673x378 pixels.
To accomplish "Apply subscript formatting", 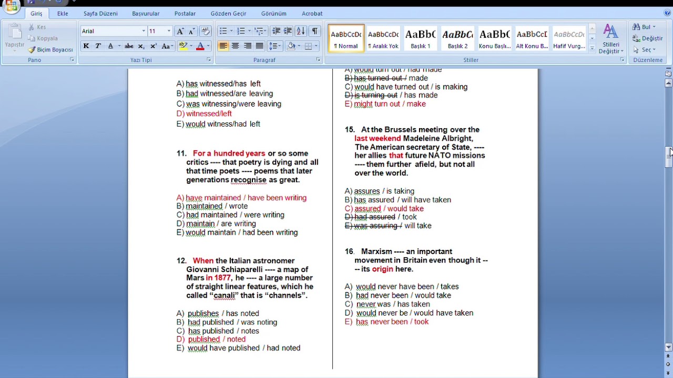I will pos(142,46).
